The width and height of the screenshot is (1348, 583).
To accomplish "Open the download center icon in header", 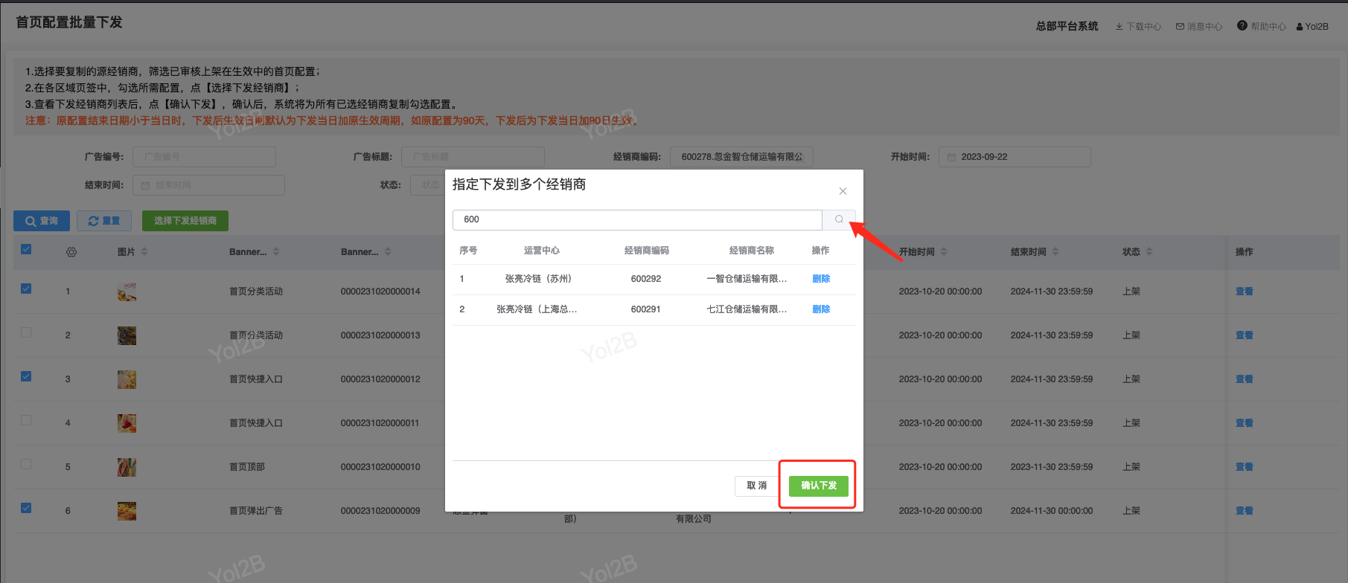I will click(x=1119, y=27).
